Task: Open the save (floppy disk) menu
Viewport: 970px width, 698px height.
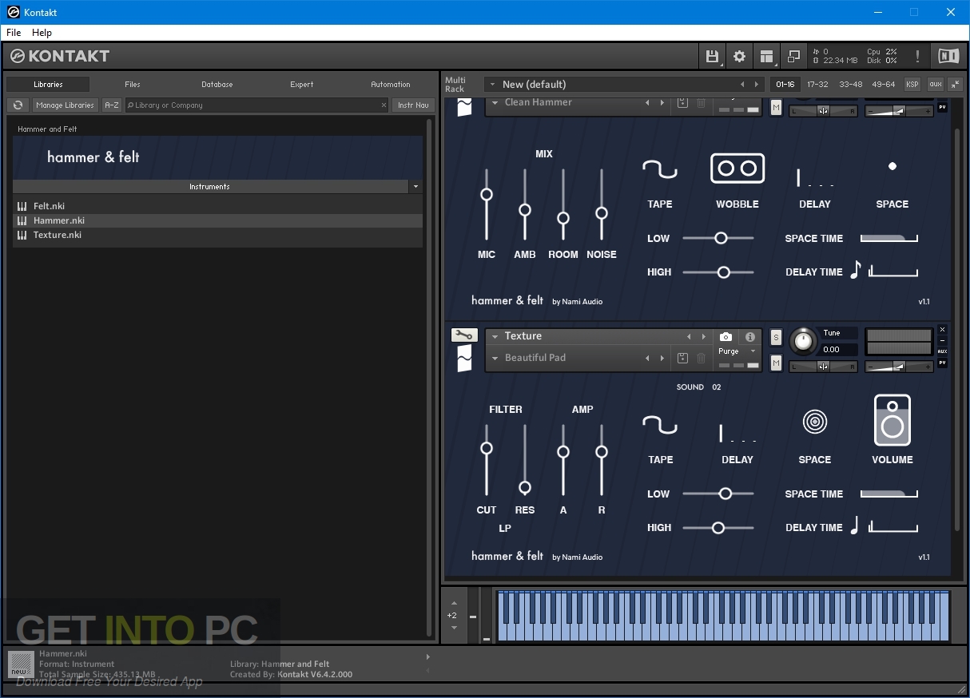Action: pos(712,56)
